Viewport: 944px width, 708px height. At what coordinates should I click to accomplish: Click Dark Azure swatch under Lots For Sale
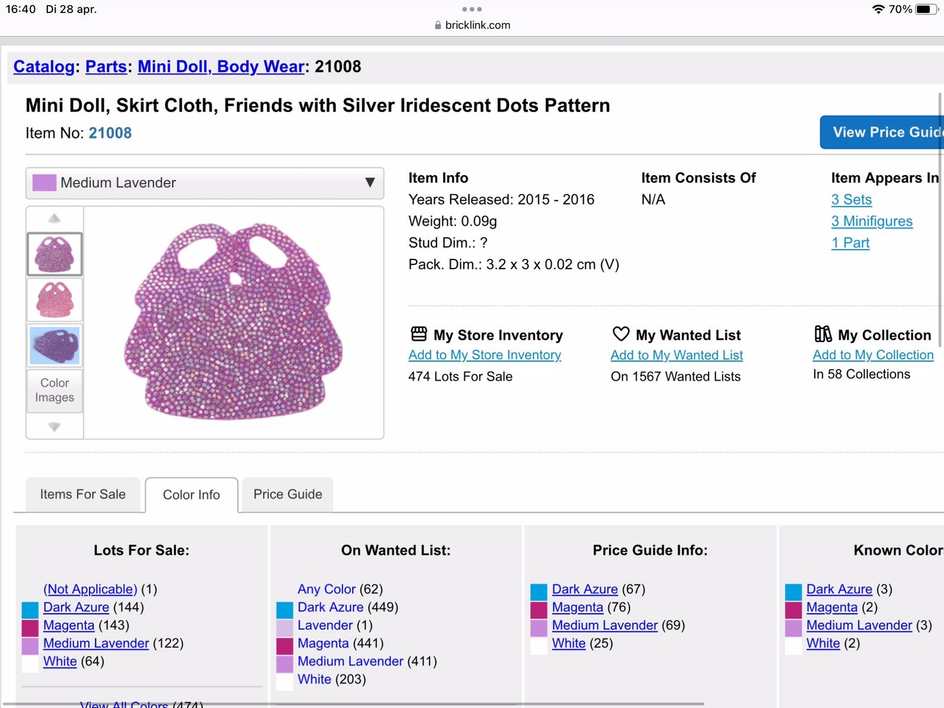coord(30,609)
